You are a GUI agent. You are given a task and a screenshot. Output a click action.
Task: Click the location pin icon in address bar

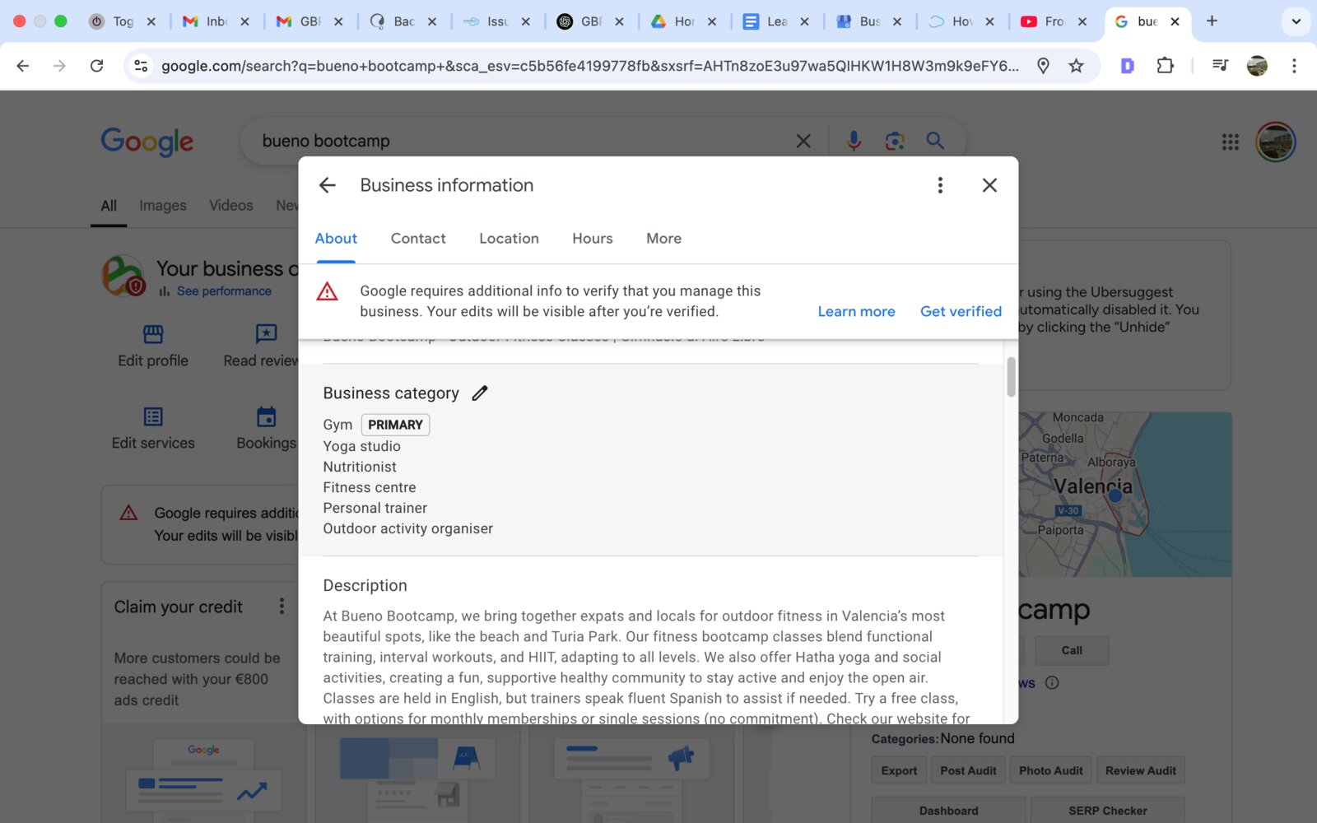pyautogui.click(x=1043, y=66)
